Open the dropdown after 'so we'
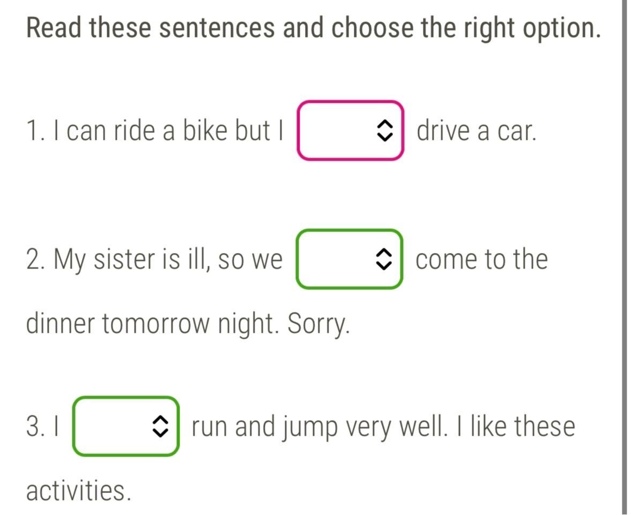The width and height of the screenshot is (632, 515). coord(350,259)
